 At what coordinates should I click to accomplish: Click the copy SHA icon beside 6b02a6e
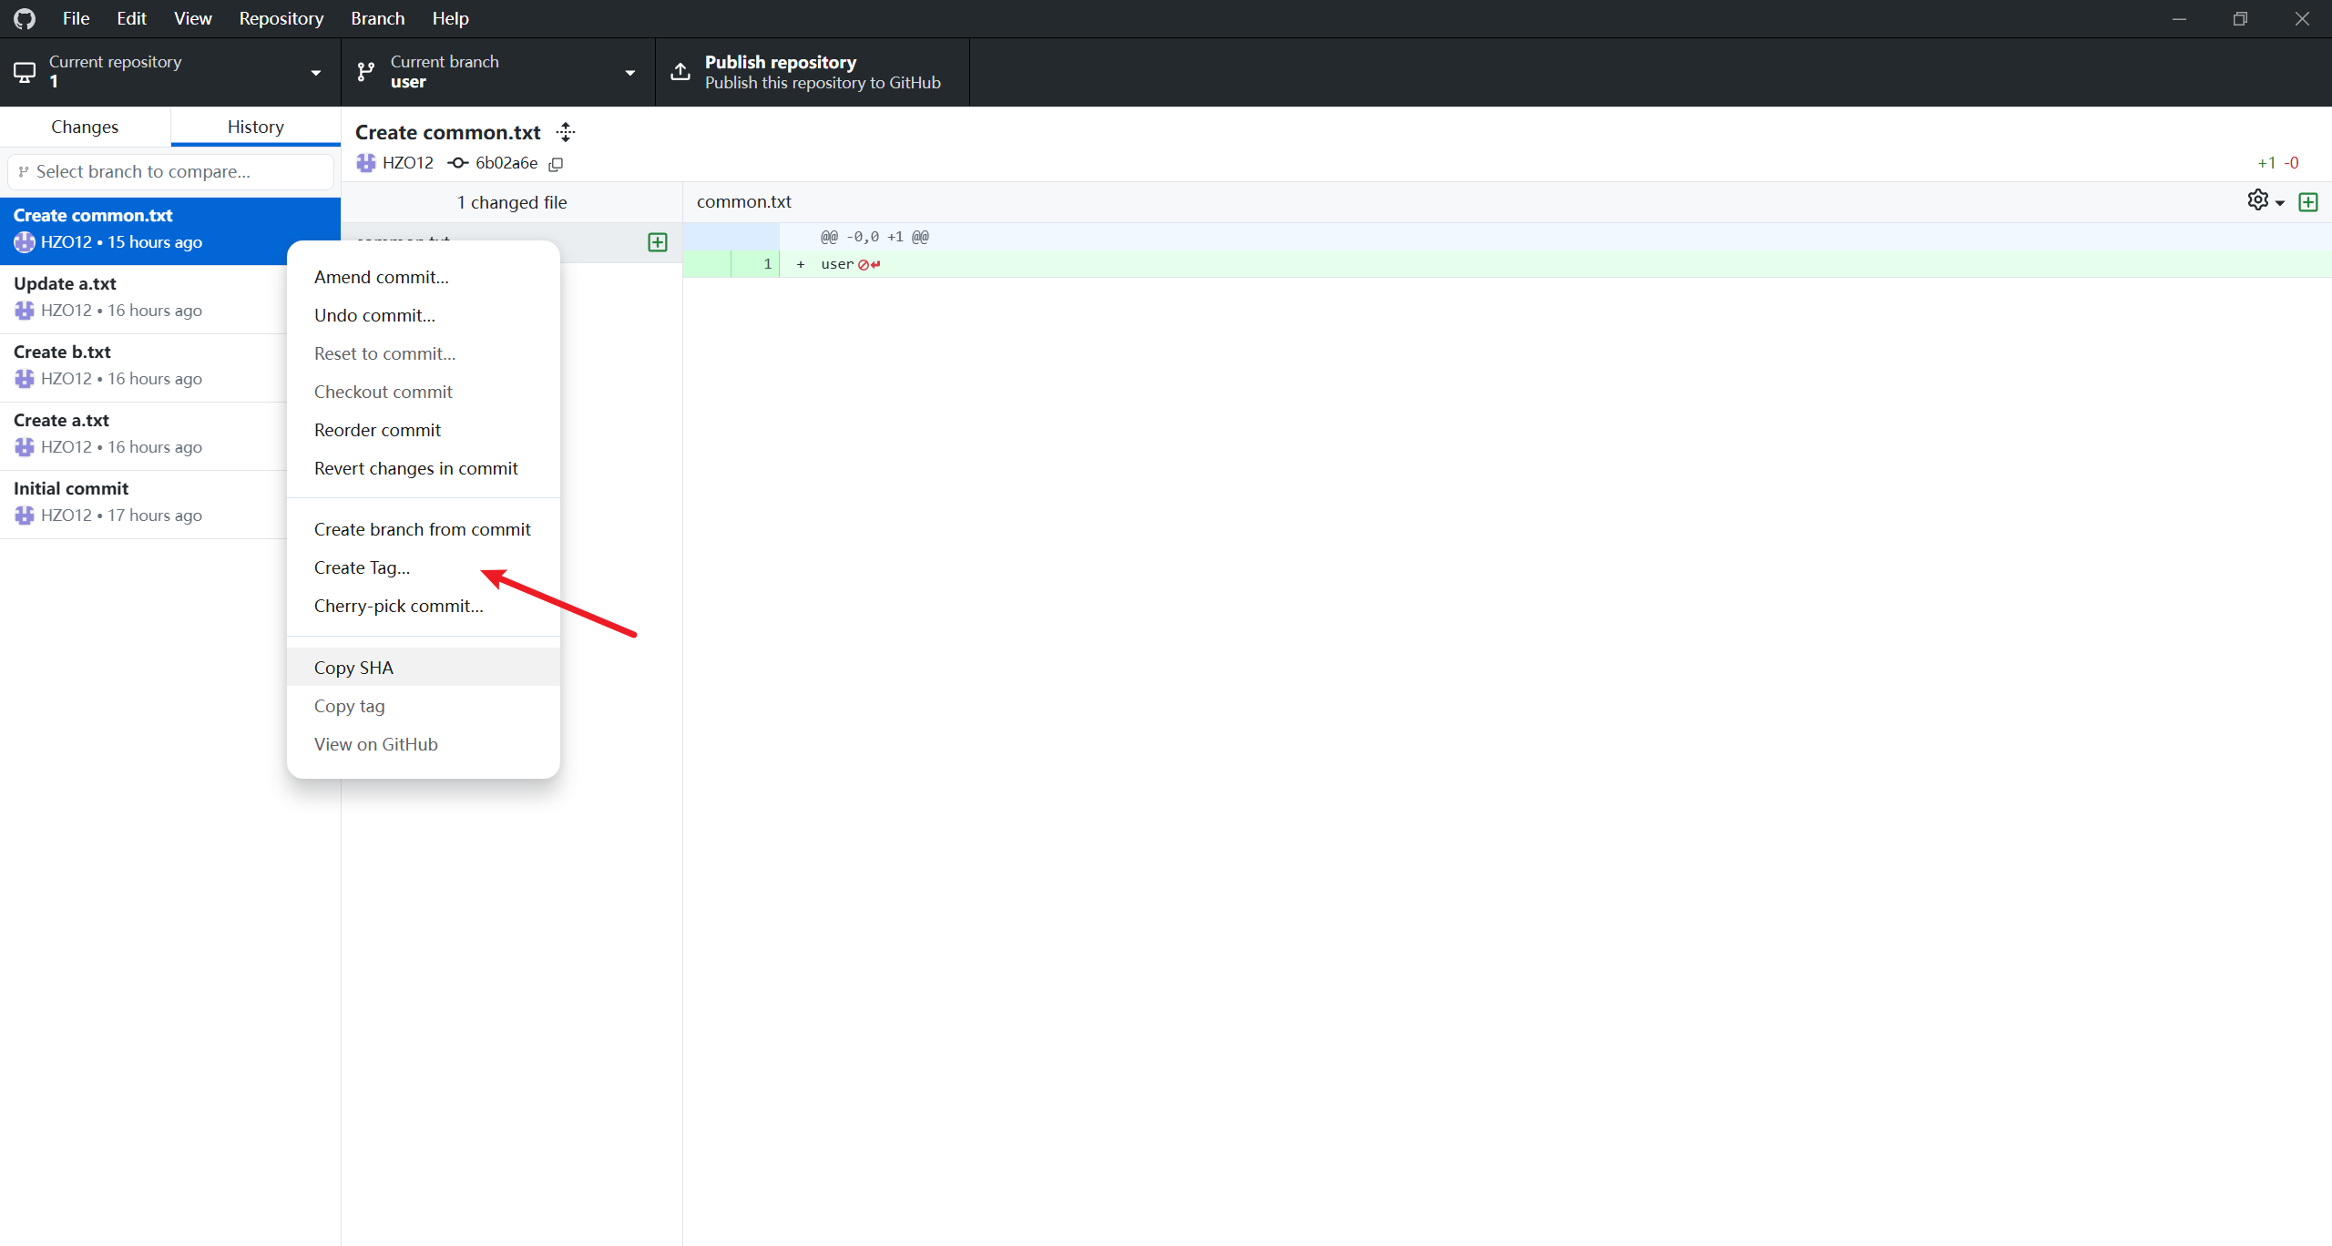click(x=556, y=164)
